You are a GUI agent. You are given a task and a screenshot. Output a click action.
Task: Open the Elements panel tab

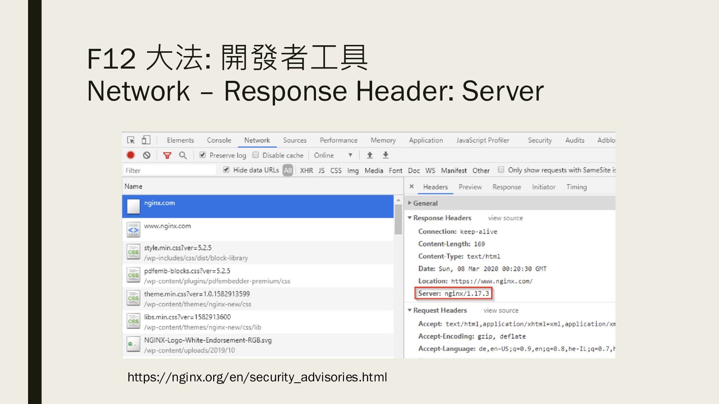click(x=180, y=140)
